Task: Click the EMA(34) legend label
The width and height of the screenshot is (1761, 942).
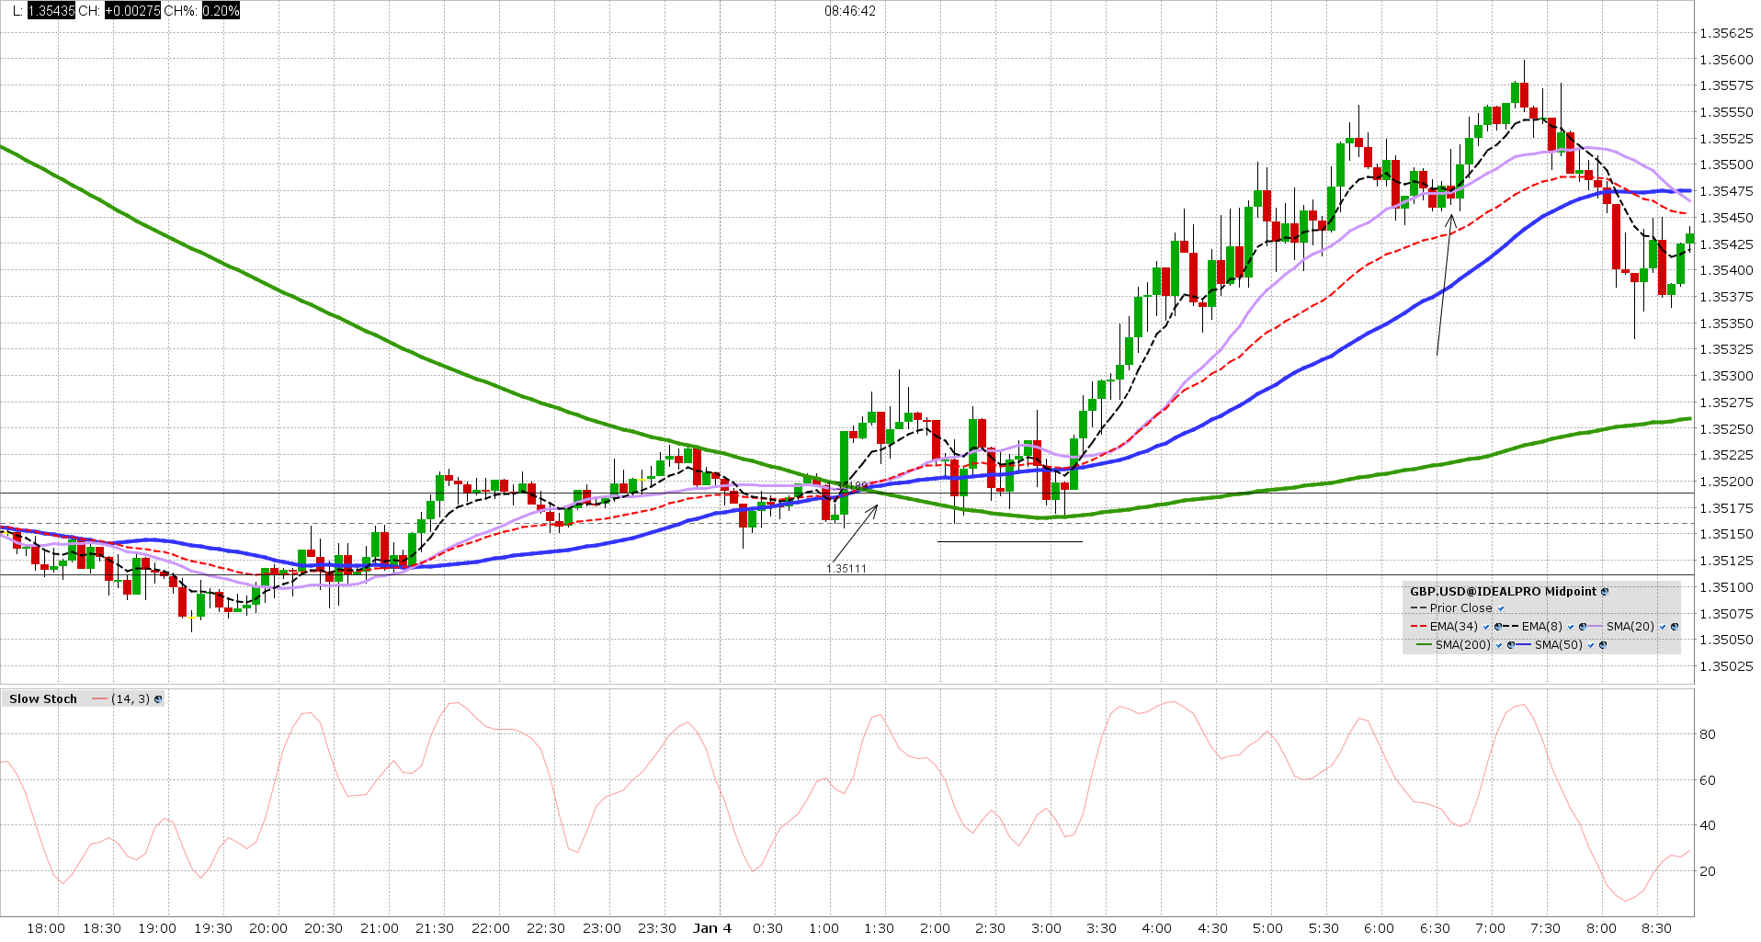Action: pos(1454,627)
